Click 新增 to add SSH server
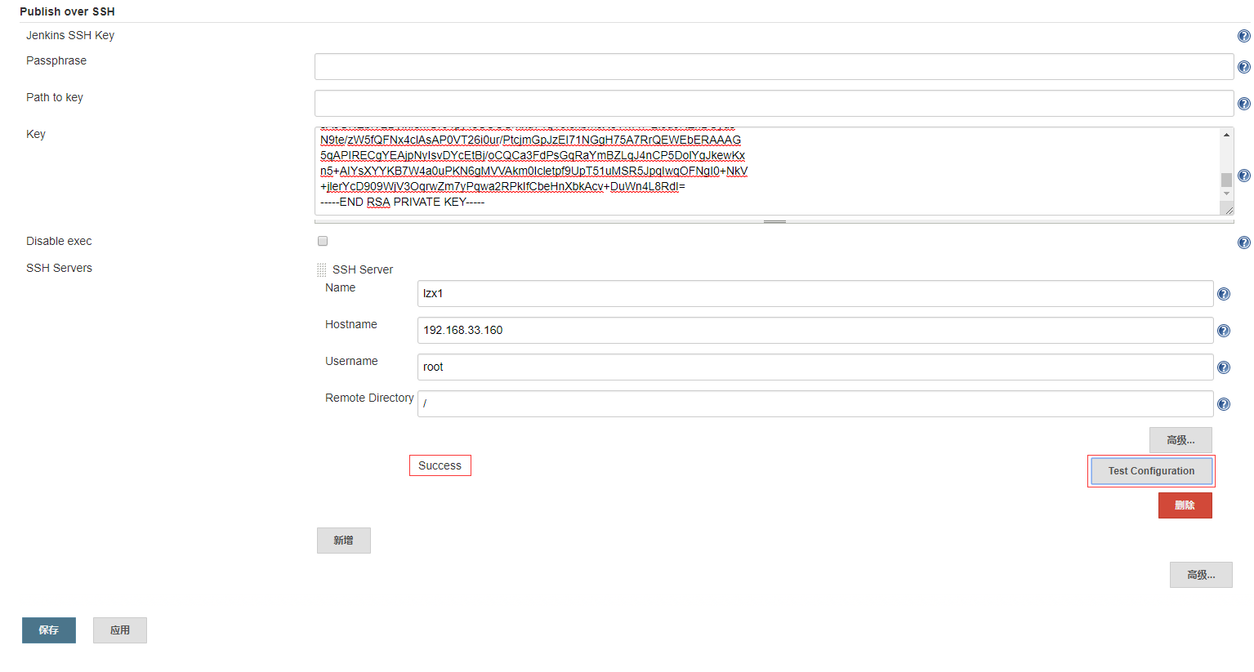Viewport: 1254px width, 672px height. (x=343, y=541)
